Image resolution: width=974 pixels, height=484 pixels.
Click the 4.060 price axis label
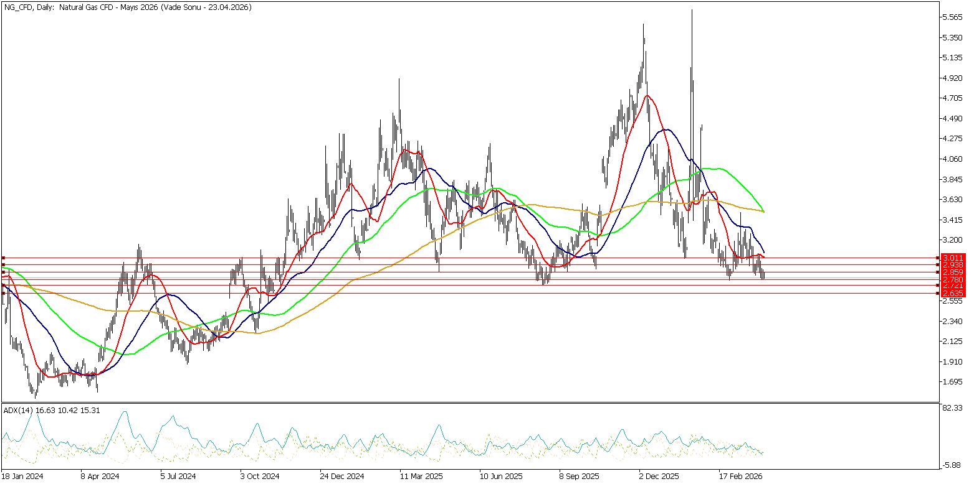(953, 159)
